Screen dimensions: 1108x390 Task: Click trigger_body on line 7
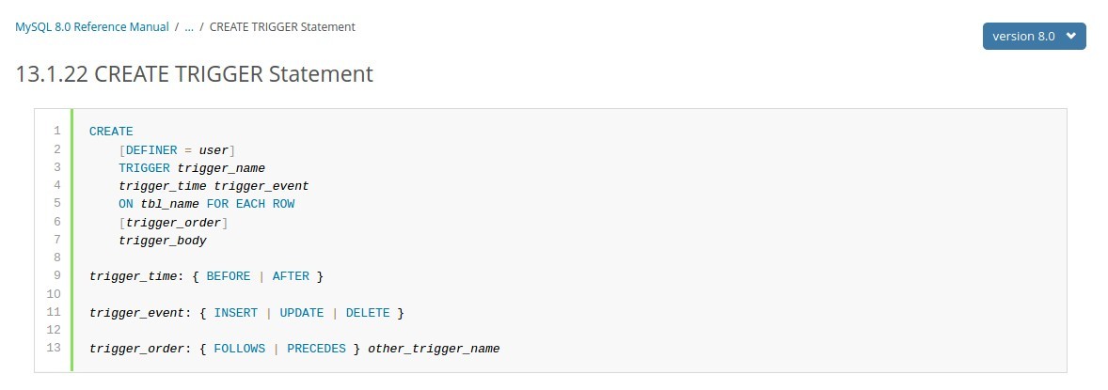click(163, 241)
